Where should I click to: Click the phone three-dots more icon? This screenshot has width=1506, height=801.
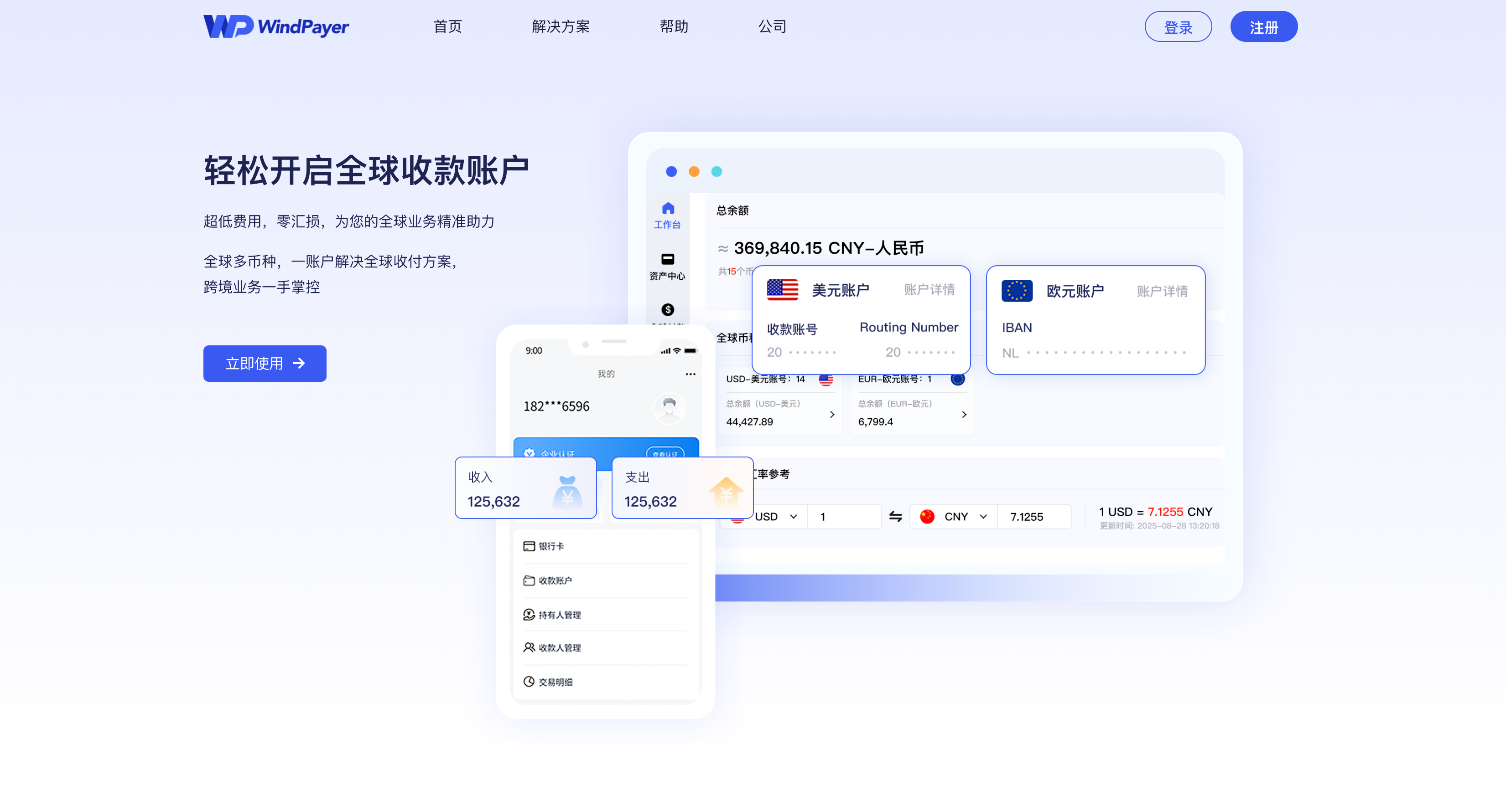coord(690,374)
